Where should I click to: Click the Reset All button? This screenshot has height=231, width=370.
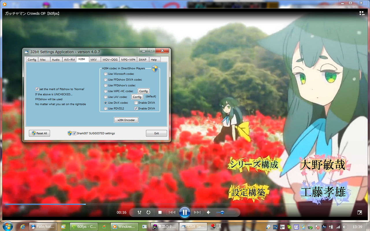tap(39, 133)
